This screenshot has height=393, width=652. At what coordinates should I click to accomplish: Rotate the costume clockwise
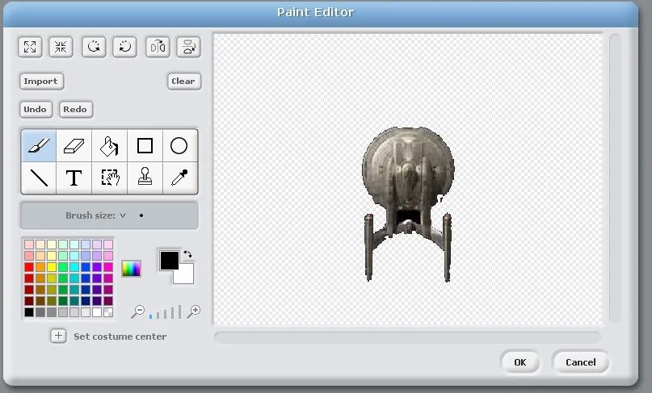point(124,47)
